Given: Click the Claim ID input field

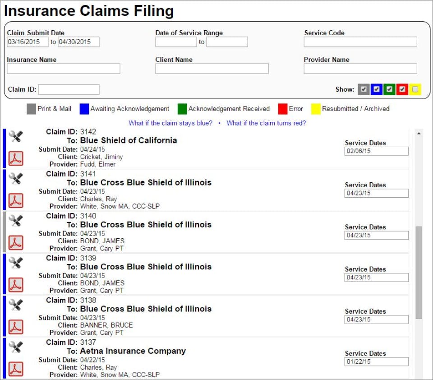Looking at the screenshot, I should (69, 89).
